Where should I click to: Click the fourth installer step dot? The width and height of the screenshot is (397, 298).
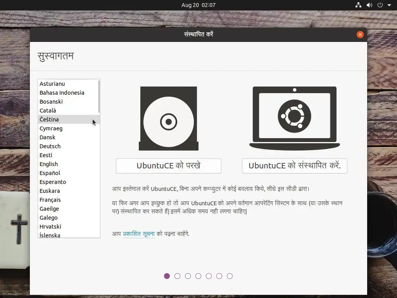coord(198,276)
